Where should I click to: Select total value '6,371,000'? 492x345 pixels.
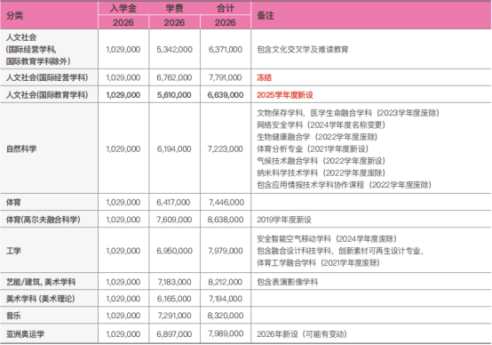tap(226, 49)
